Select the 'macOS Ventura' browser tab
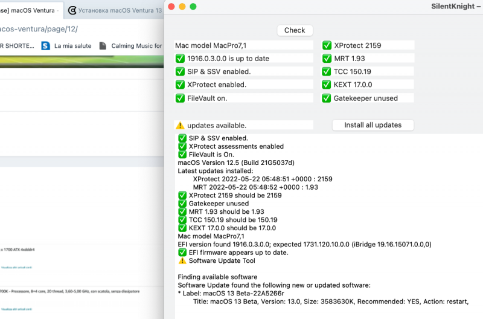The image size is (483, 319). pos(31,10)
